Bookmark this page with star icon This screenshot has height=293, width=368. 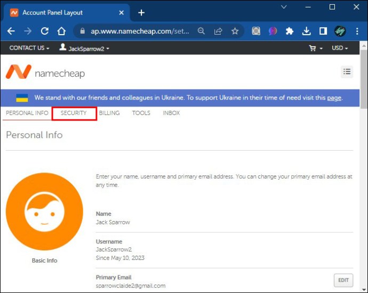[x=235, y=31]
